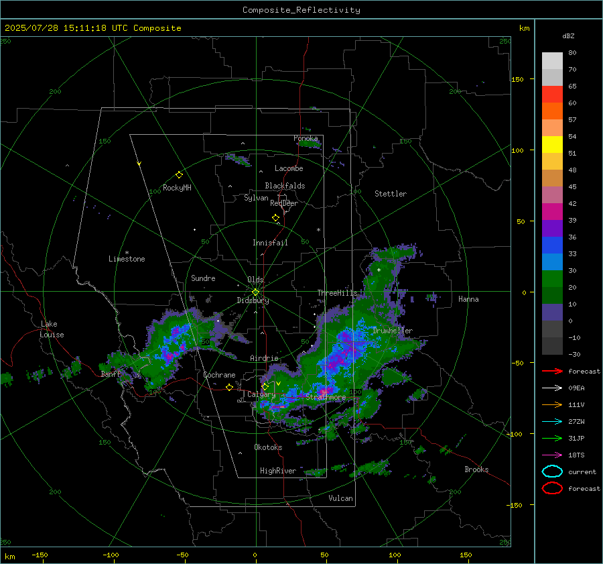
Task: Click the ThreeHills city label
Action: 337,293
